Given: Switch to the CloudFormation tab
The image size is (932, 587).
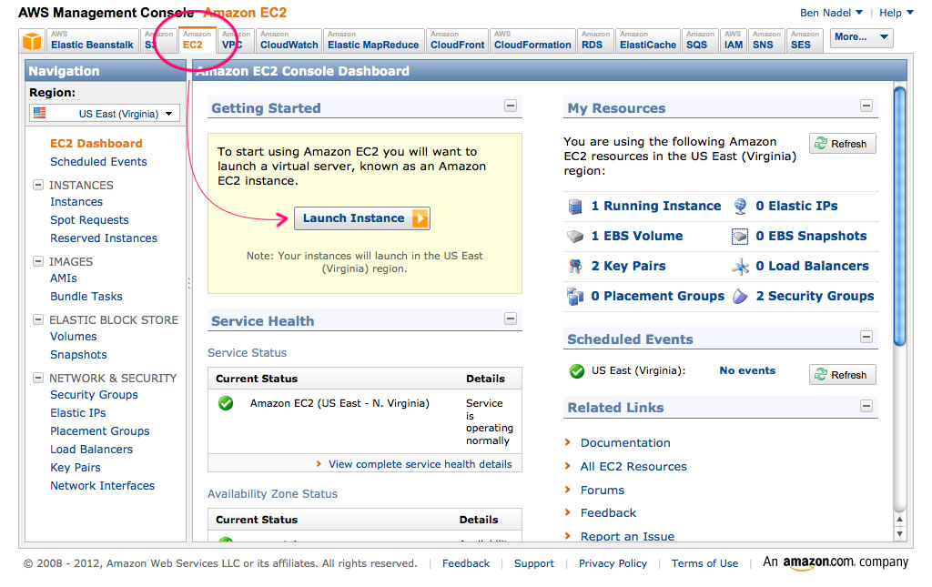Looking at the screenshot, I should pos(532,40).
